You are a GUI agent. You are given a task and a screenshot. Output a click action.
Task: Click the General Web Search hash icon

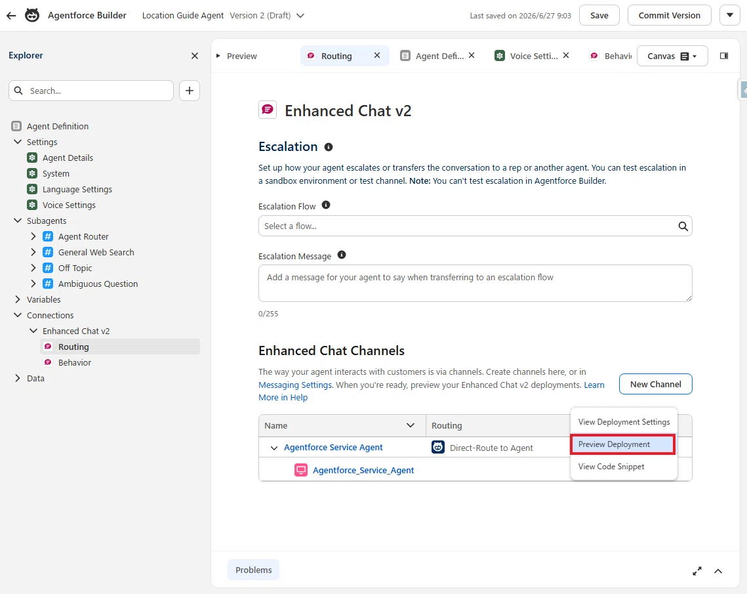click(48, 252)
